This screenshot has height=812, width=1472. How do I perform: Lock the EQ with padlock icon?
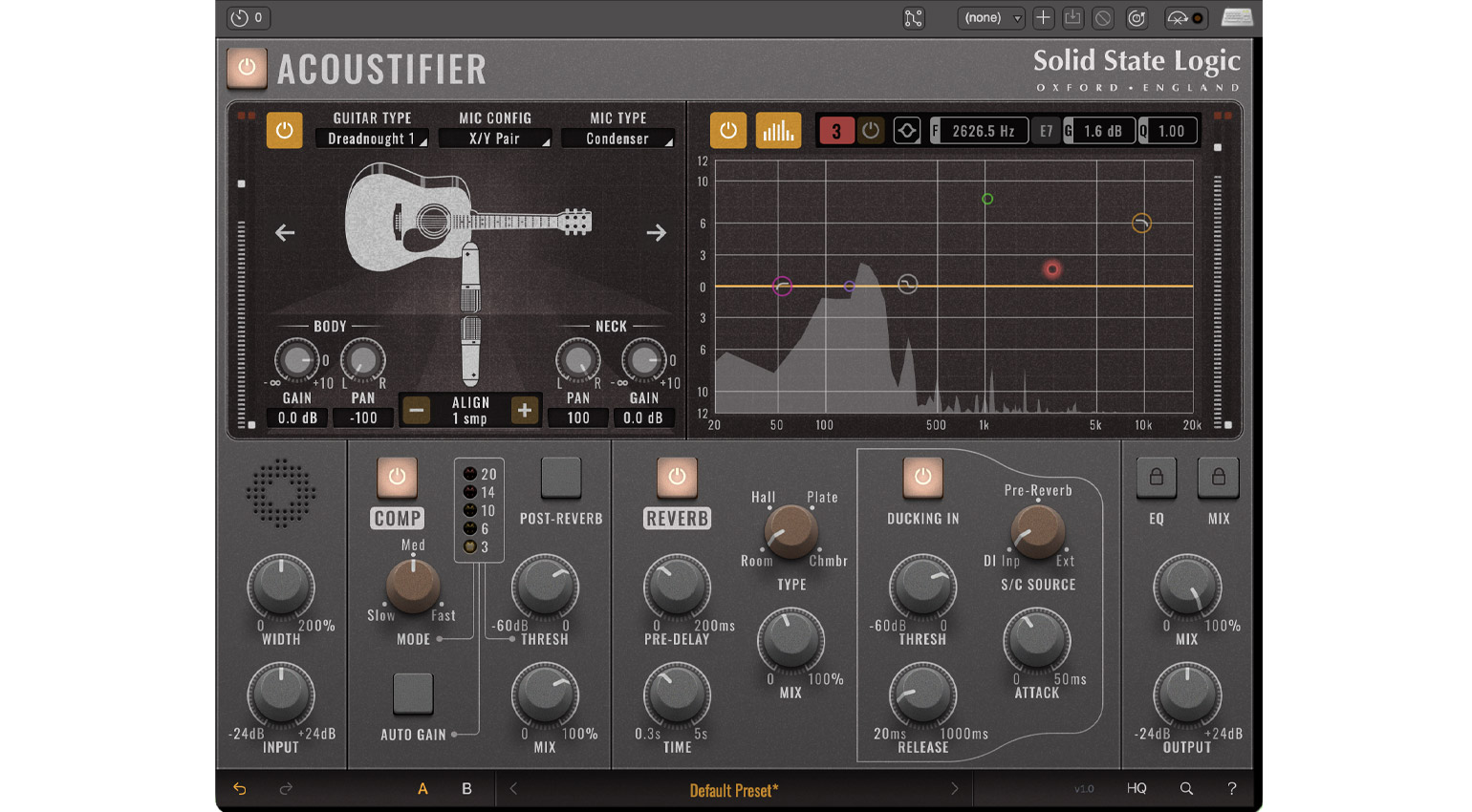tap(1156, 477)
